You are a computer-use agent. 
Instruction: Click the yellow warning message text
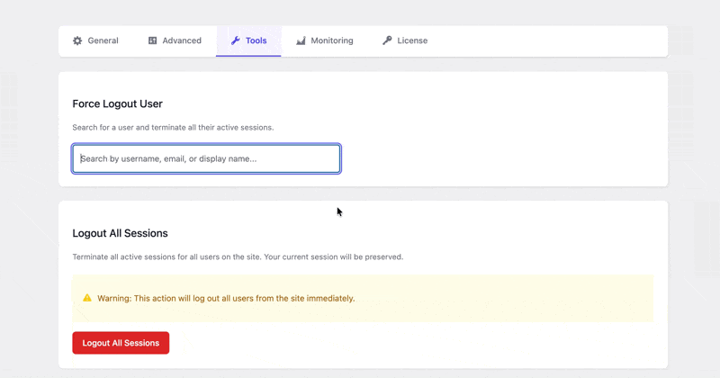(226, 298)
